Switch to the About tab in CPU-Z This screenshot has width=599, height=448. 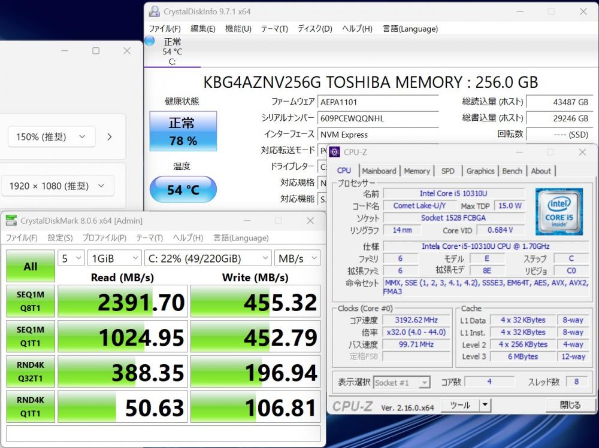tap(540, 171)
